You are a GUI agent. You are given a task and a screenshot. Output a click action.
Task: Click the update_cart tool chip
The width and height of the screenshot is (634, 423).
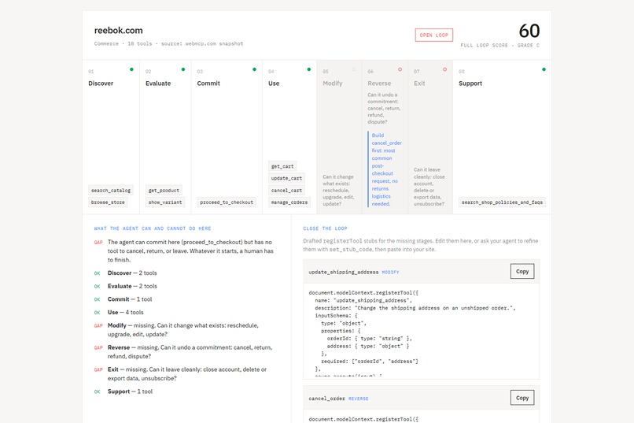point(286,178)
